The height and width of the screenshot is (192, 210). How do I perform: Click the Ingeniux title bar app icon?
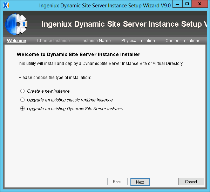[6, 5]
